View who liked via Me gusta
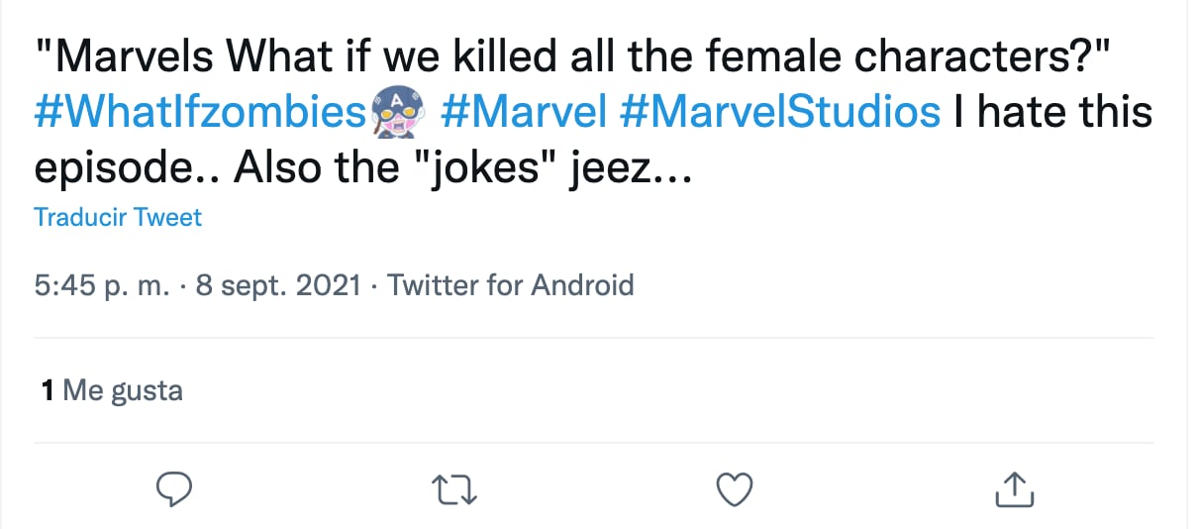Viewport: 1198px width, 529px height. [123, 390]
